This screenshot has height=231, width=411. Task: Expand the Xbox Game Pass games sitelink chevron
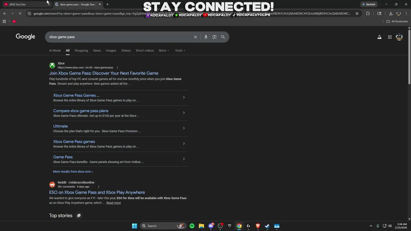(184, 143)
